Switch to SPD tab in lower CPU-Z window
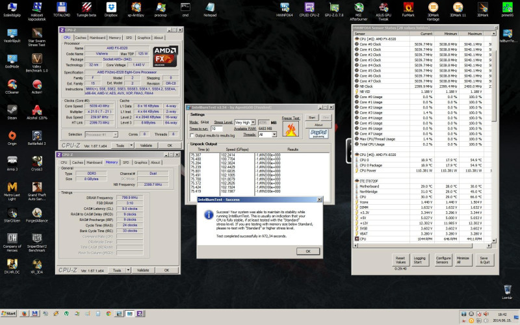Image resolution: width=520 pixels, height=325 pixels. 125,162
